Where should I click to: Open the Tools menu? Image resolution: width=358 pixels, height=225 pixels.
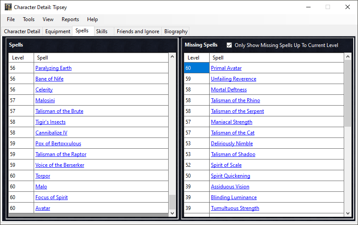(x=29, y=19)
